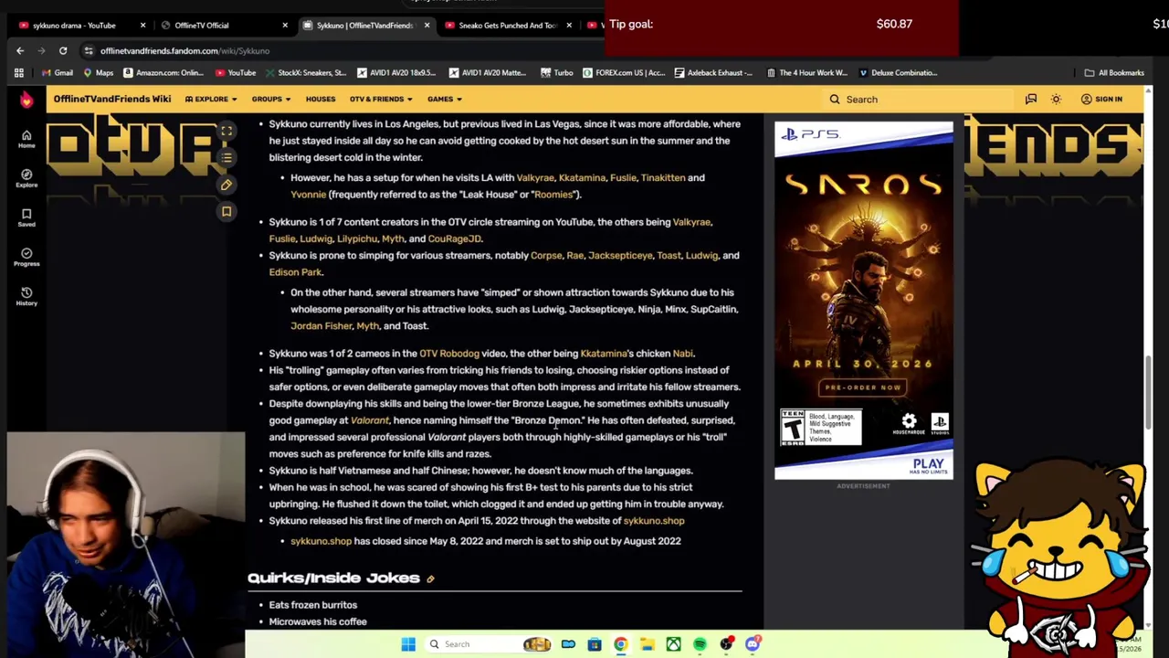Click the site info icon in address bar

coord(89,51)
